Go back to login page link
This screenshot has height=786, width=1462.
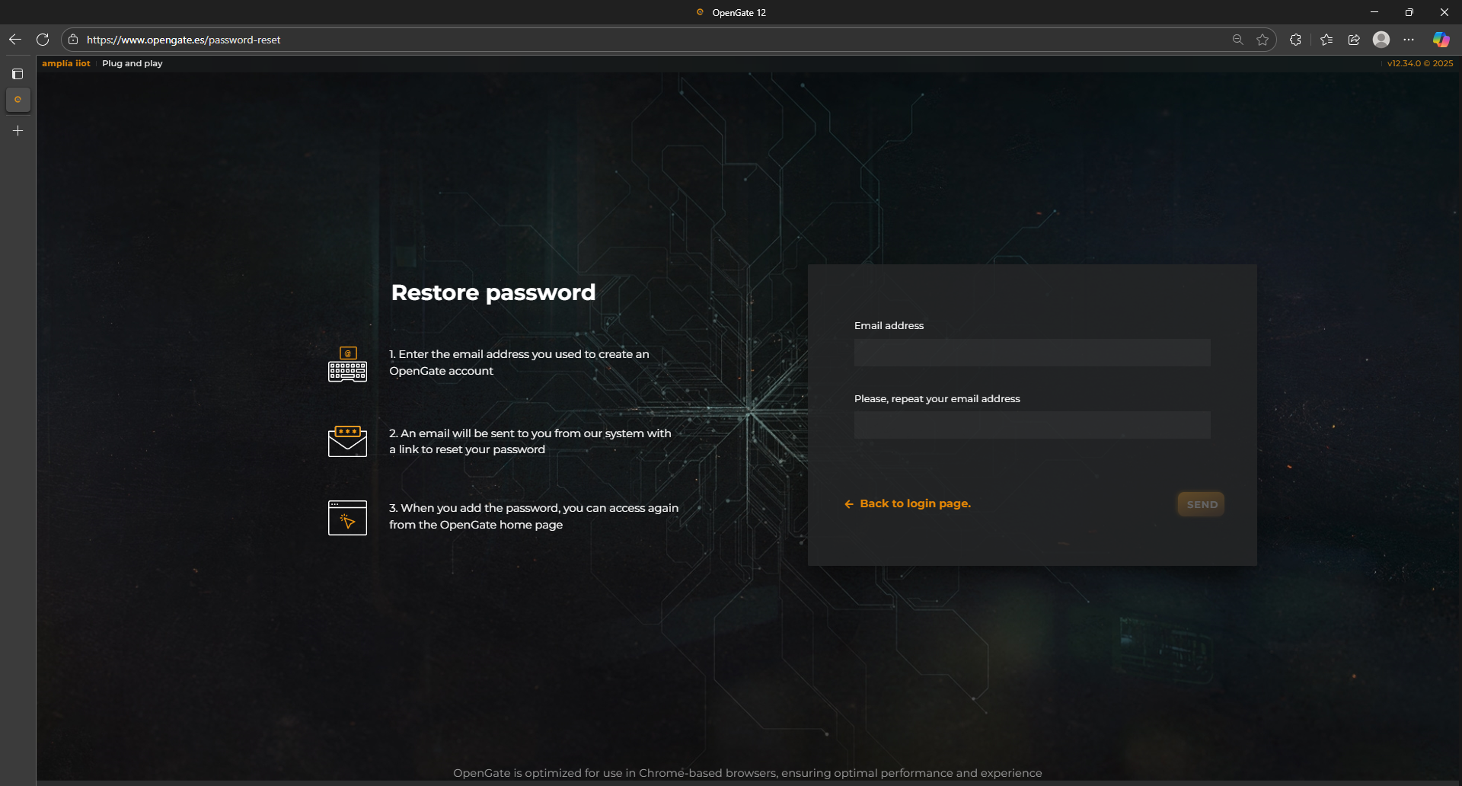pos(915,503)
